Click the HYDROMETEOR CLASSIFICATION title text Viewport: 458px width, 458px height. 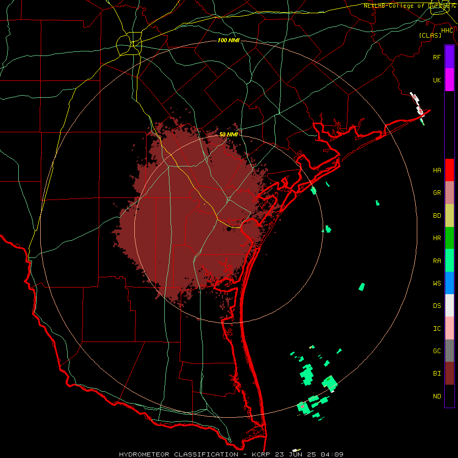coord(179,454)
